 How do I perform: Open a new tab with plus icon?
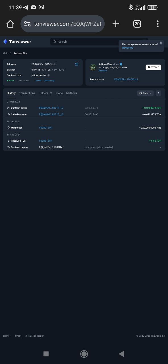click(x=116, y=24)
